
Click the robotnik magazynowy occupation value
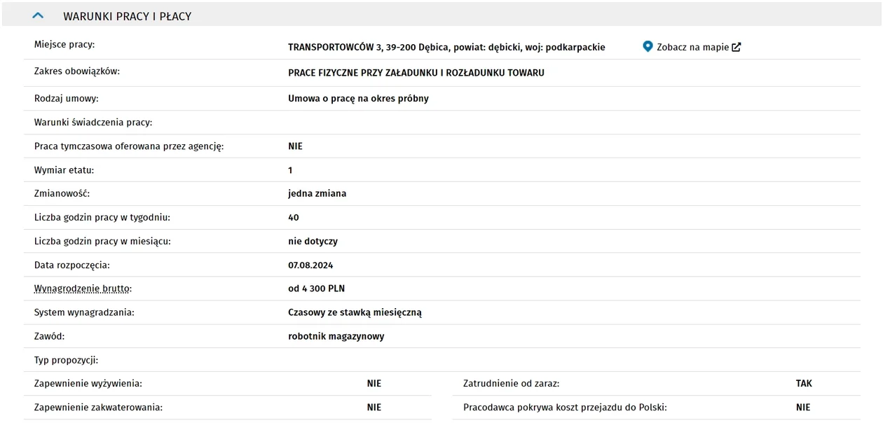click(336, 336)
